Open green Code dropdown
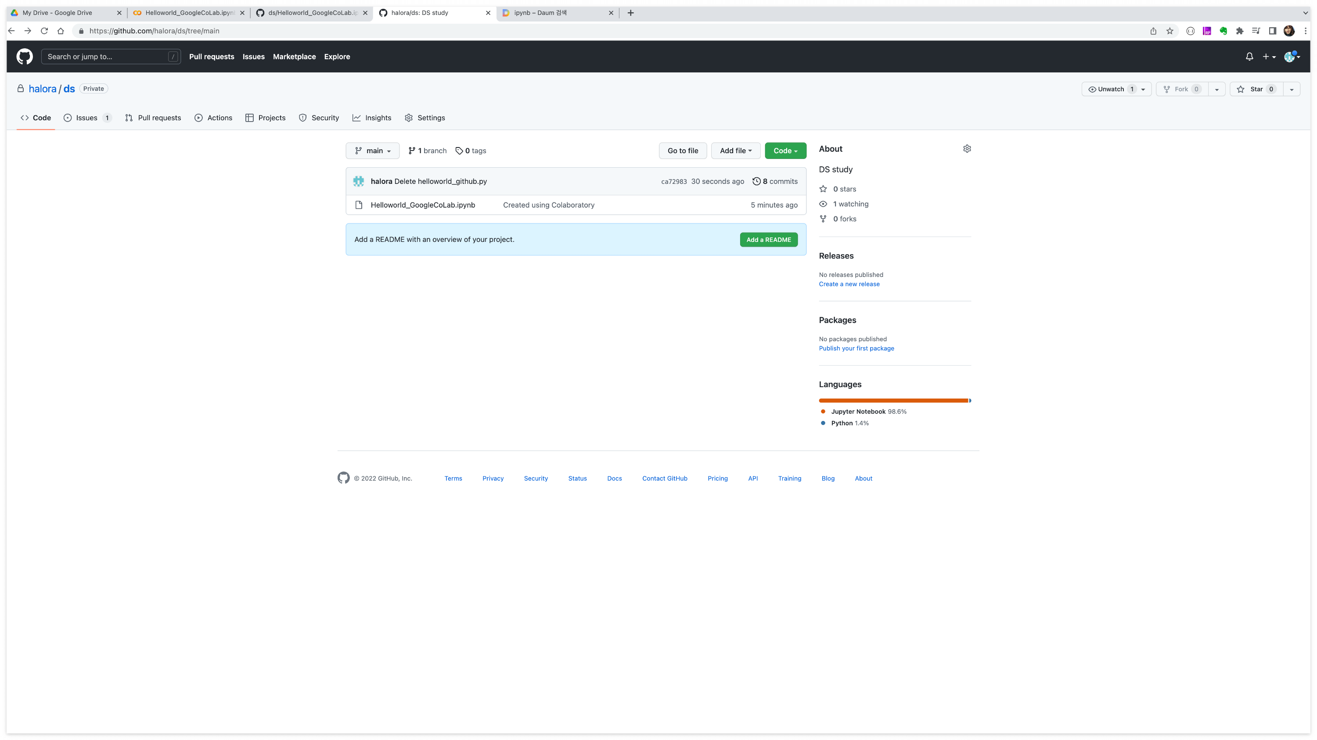This screenshot has height=740, width=1317. (x=785, y=151)
